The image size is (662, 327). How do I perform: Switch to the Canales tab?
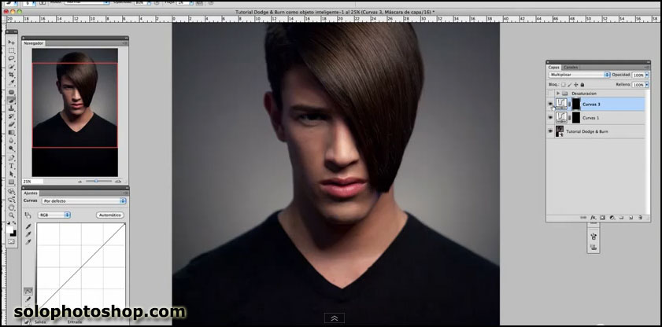[x=571, y=68]
